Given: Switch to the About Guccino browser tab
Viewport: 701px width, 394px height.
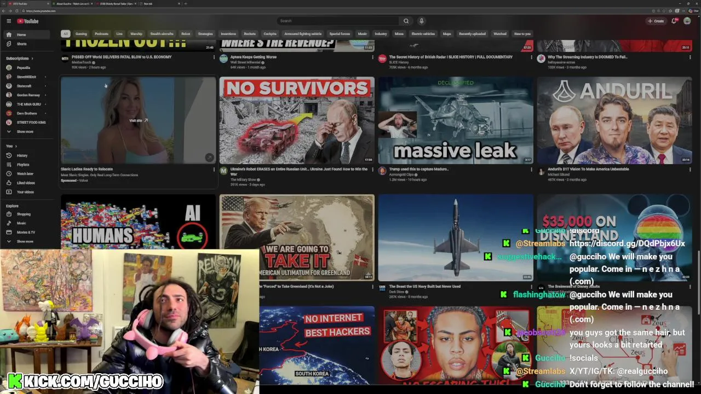Looking at the screenshot, I should 73,4.
